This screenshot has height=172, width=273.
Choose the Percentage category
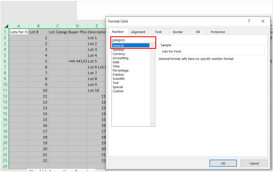pyautogui.click(x=120, y=70)
